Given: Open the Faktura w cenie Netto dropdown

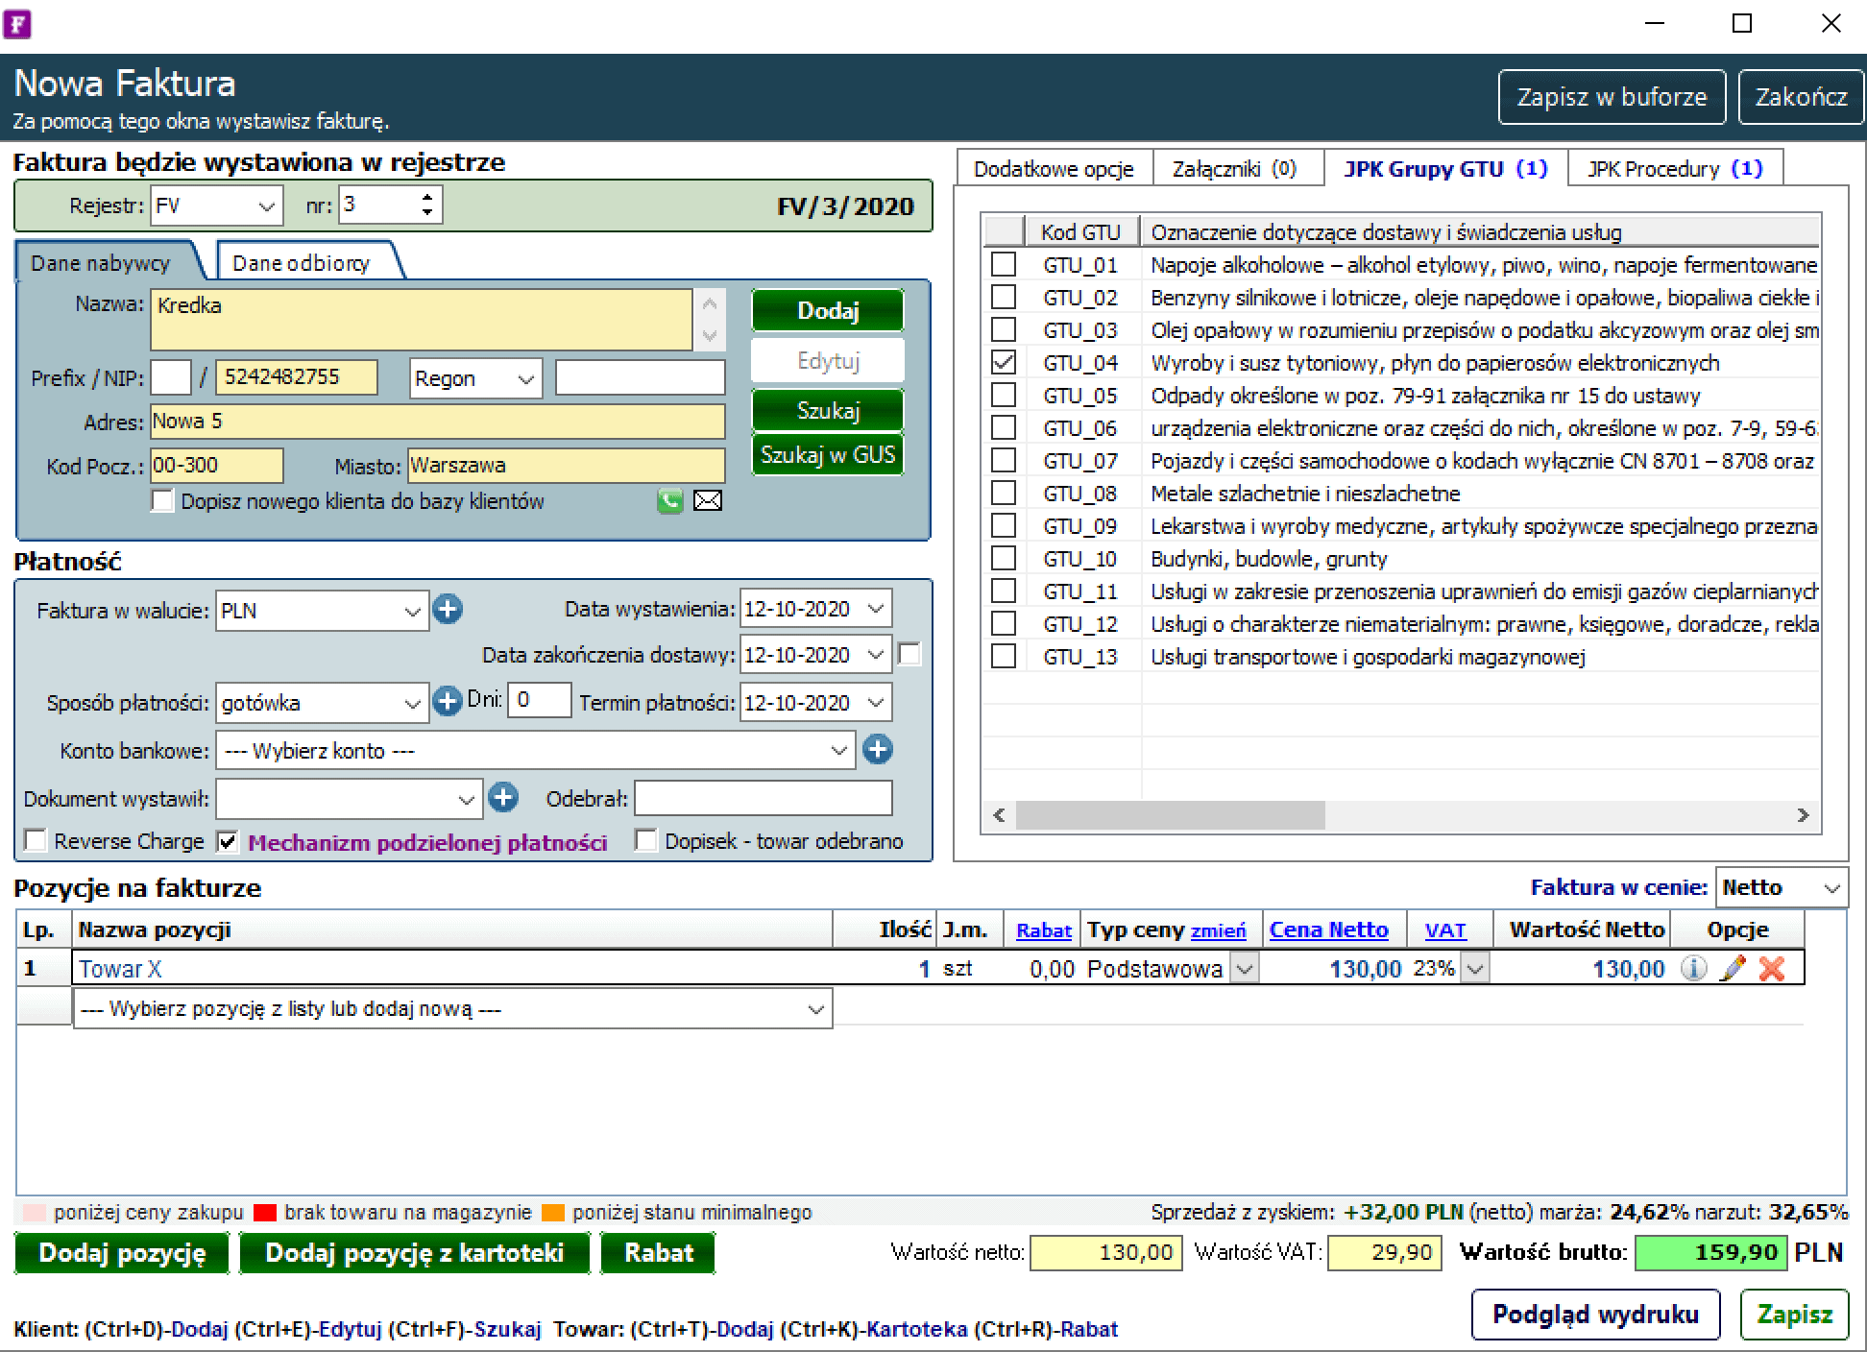Looking at the screenshot, I should (x=1831, y=888).
